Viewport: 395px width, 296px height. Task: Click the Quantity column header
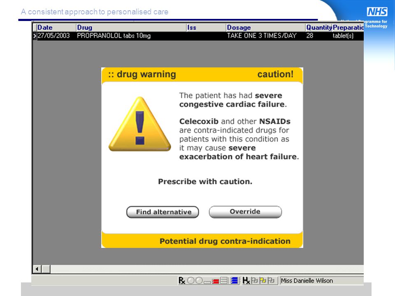[x=319, y=28]
